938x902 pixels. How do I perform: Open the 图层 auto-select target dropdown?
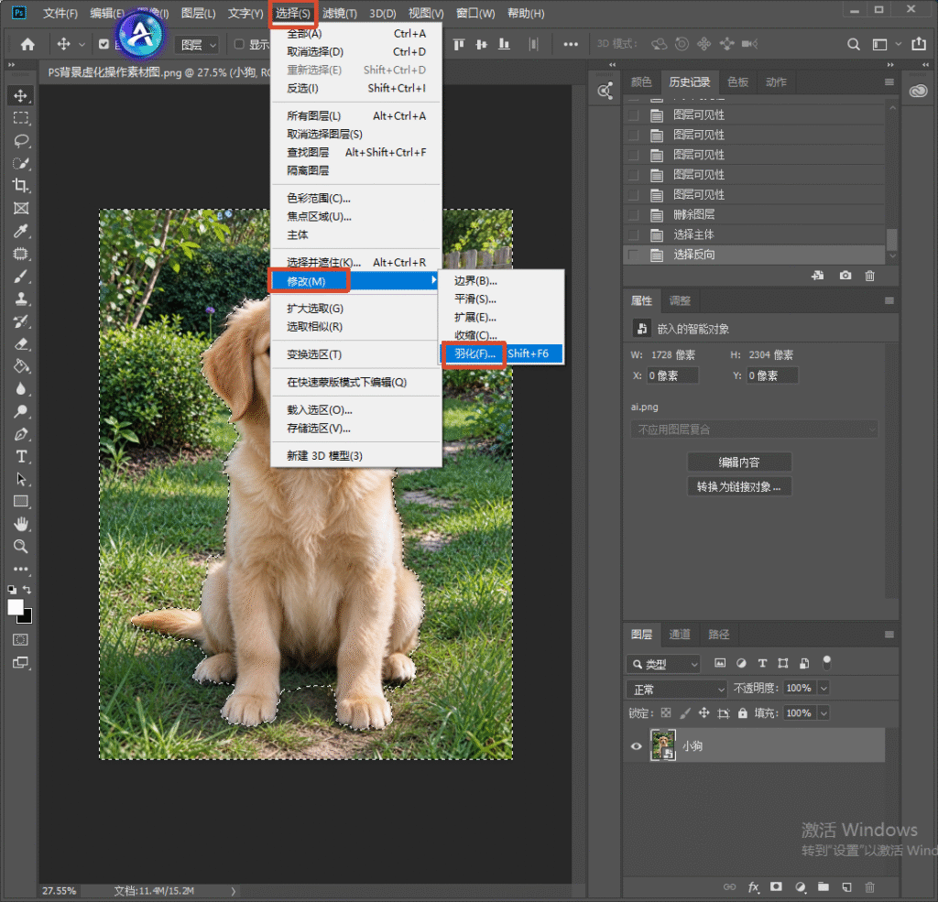click(x=198, y=45)
